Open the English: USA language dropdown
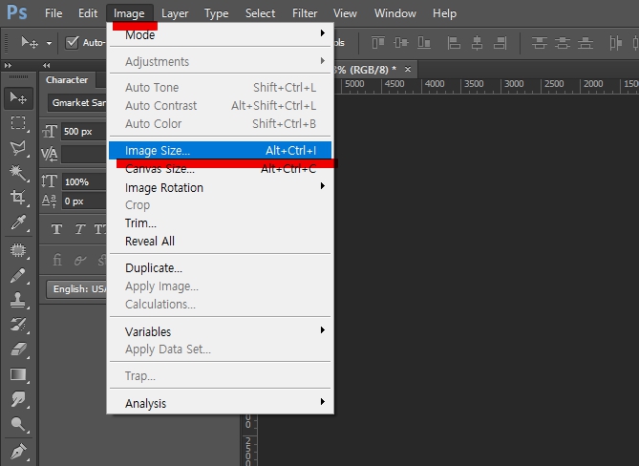 click(x=76, y=288)
